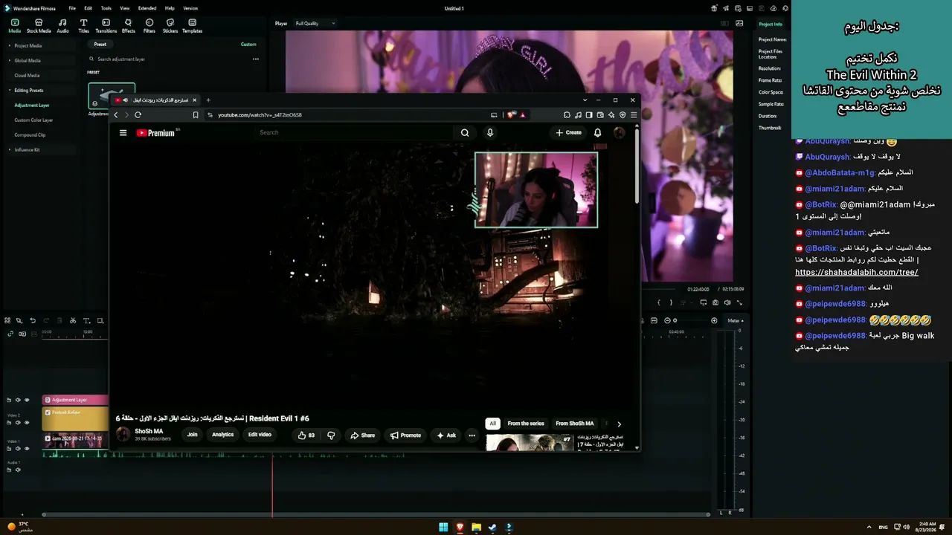Click the link clips icon above tracks

pos(10,334)
